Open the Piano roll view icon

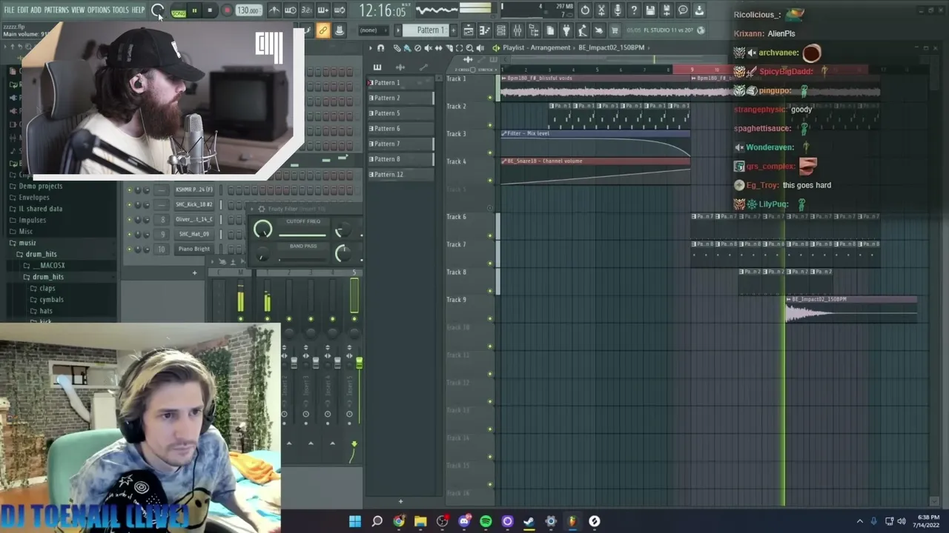point(485,30)
